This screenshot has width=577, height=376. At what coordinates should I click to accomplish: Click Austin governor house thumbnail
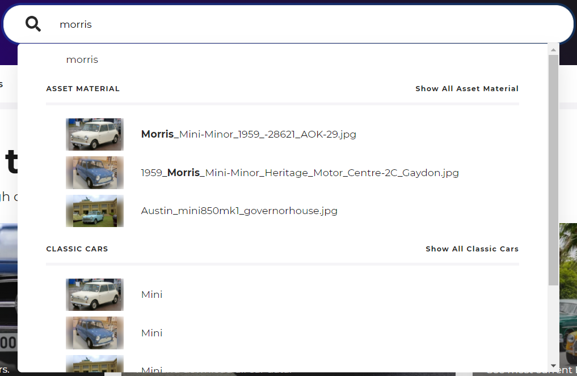[x=95, y=211]
